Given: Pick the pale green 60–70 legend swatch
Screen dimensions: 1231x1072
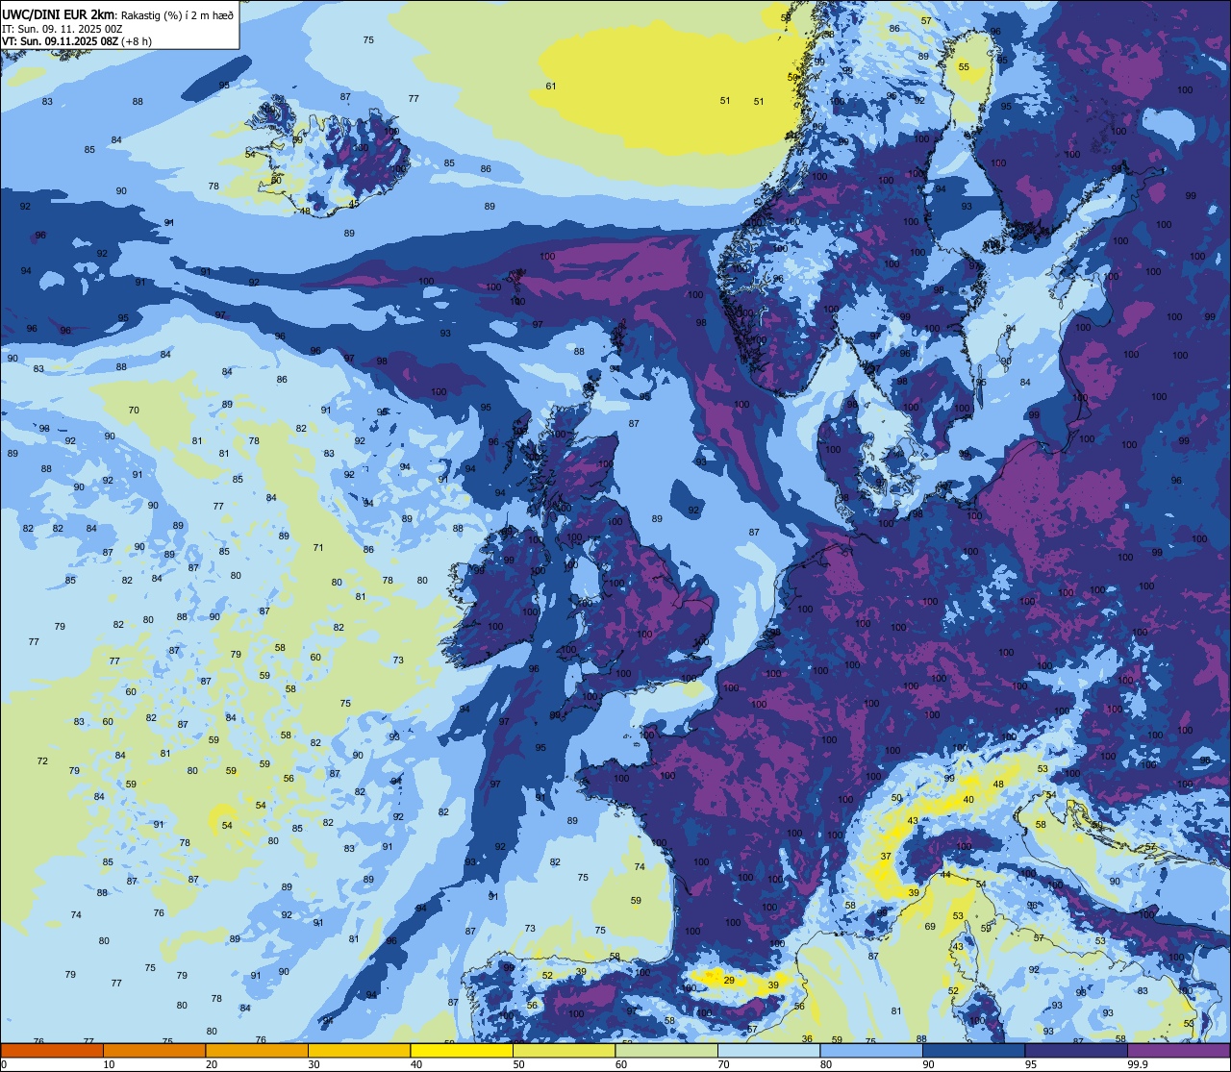Looking at the screenshot, I should [x=666, y=1051].
